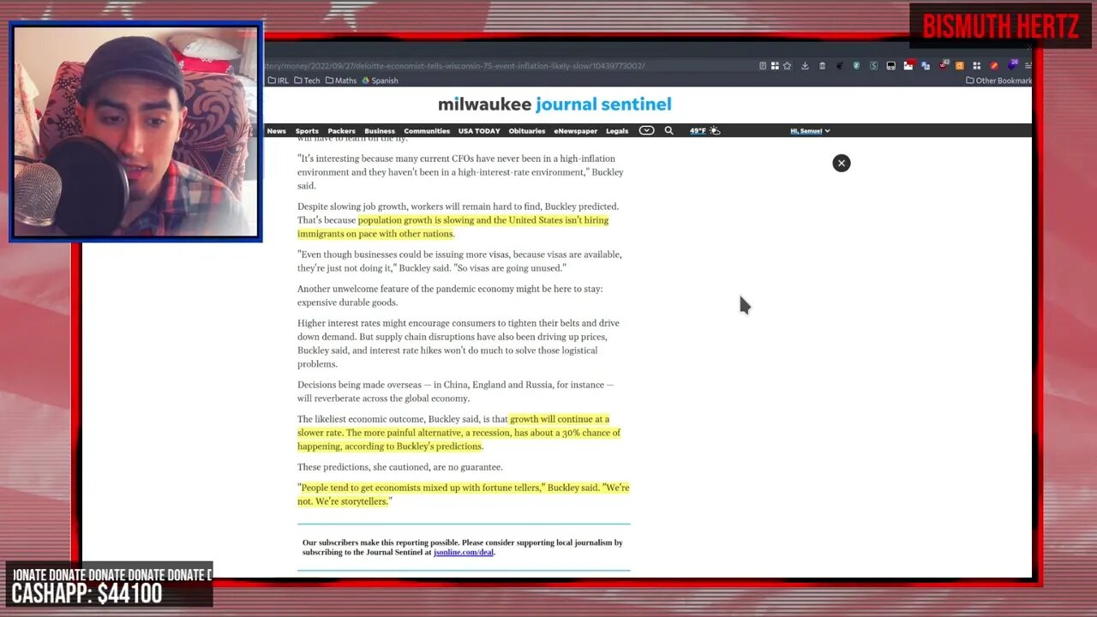Go to the News section
1097x617 pixels.
click(276, 131)
